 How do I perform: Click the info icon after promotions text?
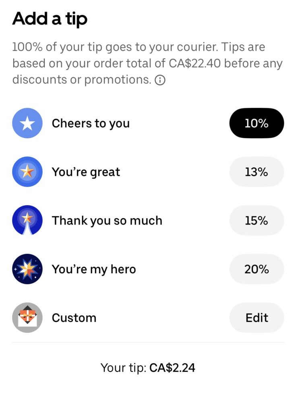pyautogui.click(x=160, y=81)
